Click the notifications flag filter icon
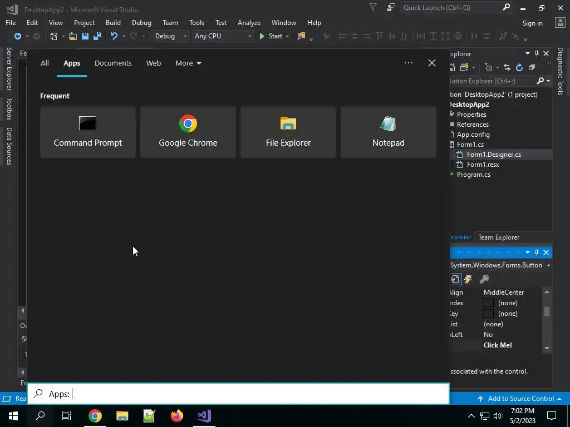Viewport: 570px width, 427px height. pos(373,7)
